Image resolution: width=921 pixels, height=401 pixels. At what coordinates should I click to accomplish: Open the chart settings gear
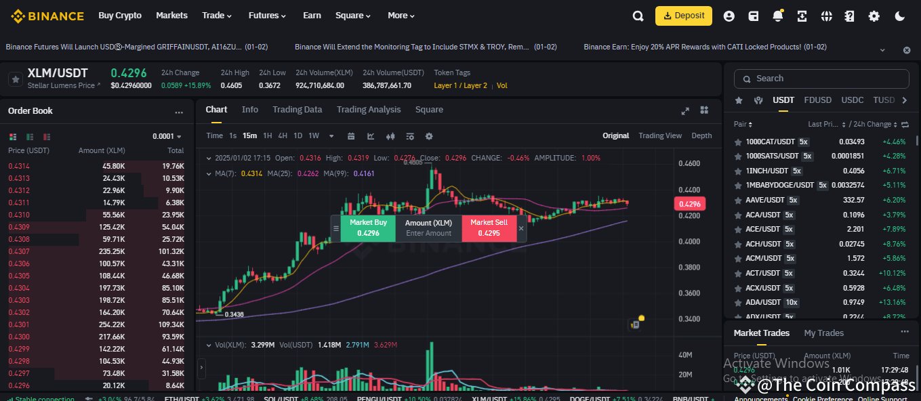[429, 136]
